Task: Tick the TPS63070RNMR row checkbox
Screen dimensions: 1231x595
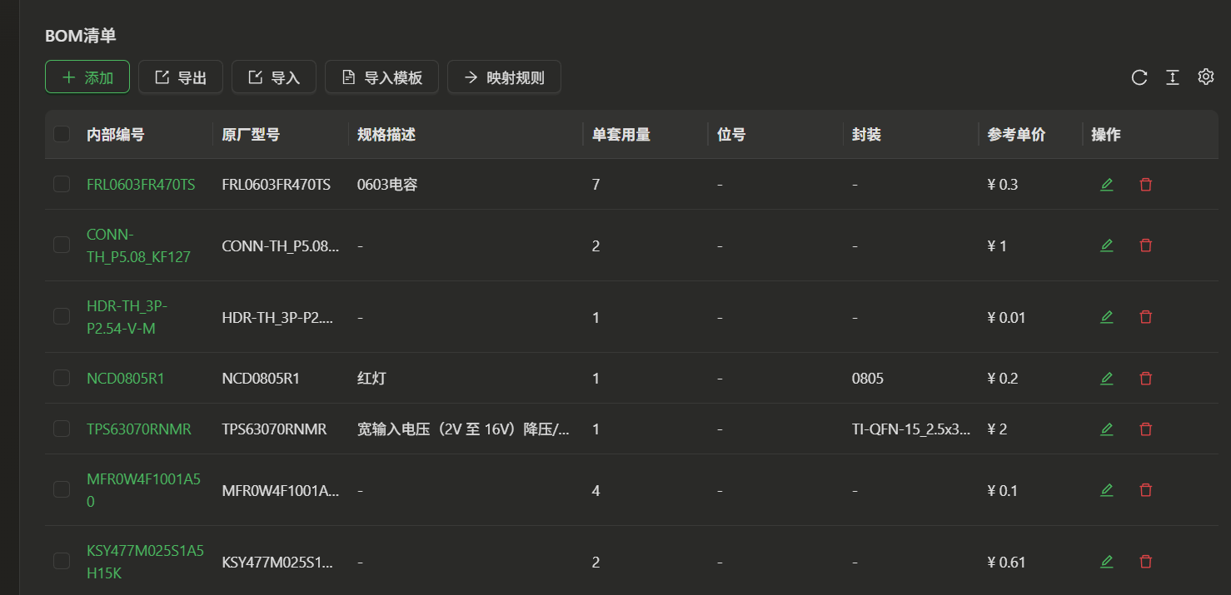Action: click(x=62, y=429)
